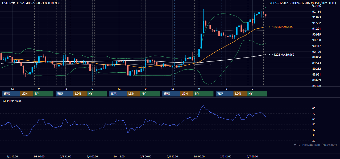Select the 2/4 12:00 time axis label
The height and width of the screenshot is (159, 340).
[x=119, y=157]
